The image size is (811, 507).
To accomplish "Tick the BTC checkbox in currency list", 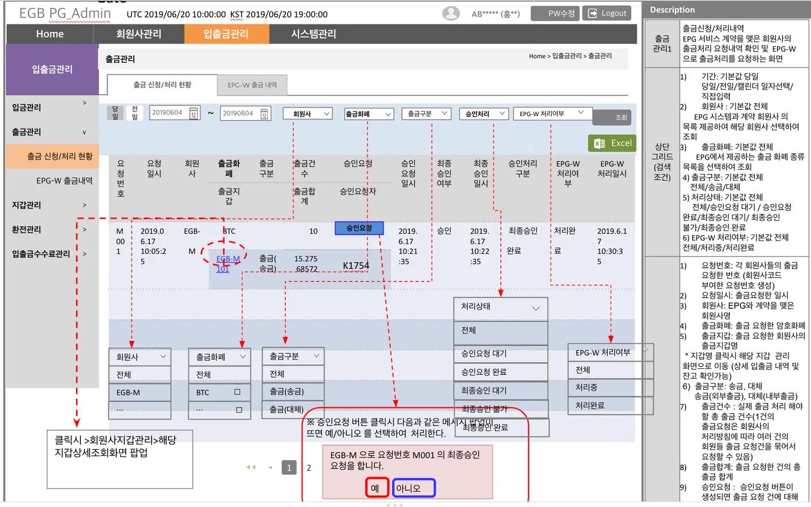I will tap(237, 392).
